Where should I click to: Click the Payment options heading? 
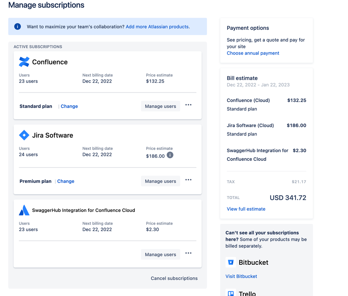[248, 28]
